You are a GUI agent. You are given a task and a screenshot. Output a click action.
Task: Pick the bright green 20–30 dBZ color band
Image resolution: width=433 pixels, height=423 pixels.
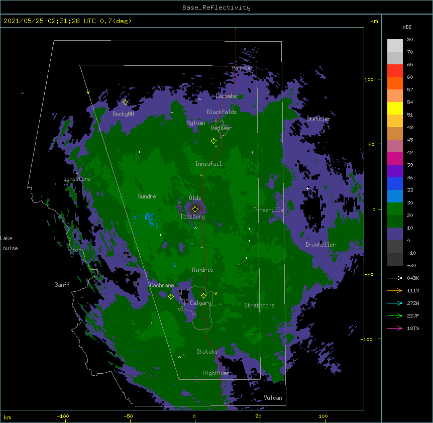coord(395,209)
